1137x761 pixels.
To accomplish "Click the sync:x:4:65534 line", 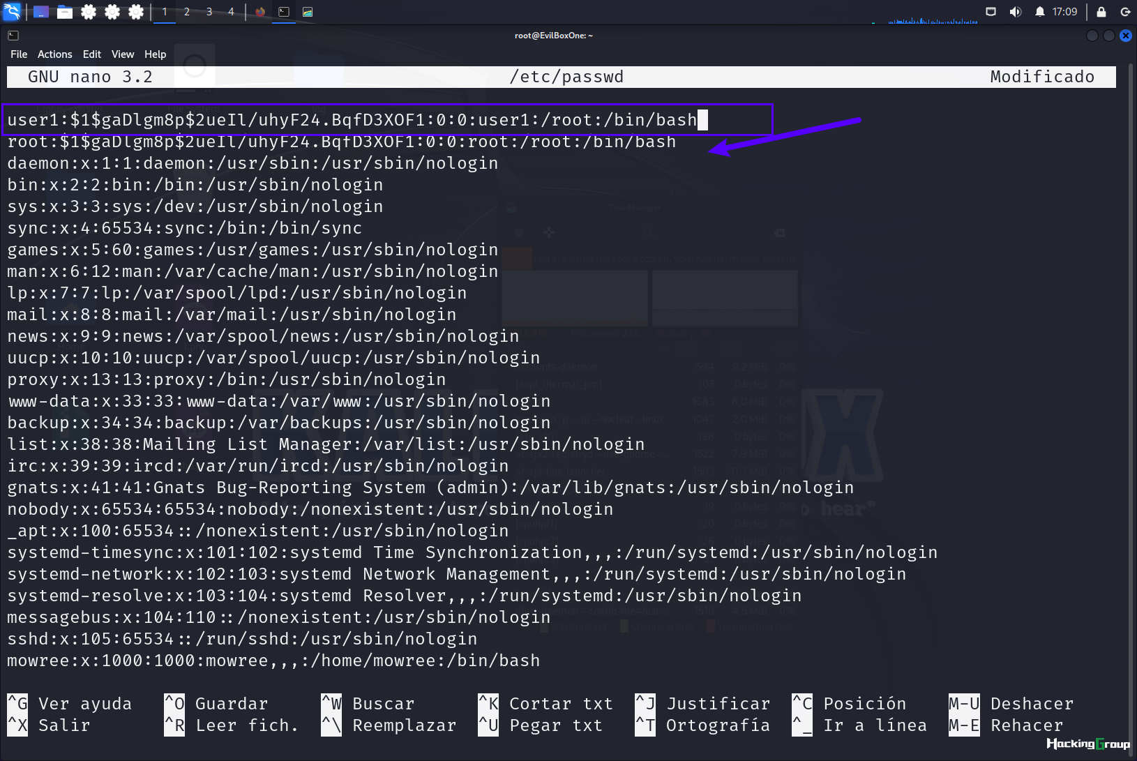I will (x=185, y=228).
